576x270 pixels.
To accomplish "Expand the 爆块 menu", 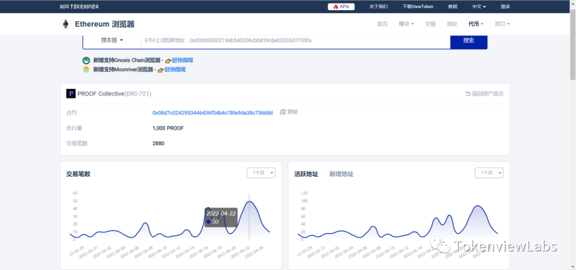I will 406,24.
